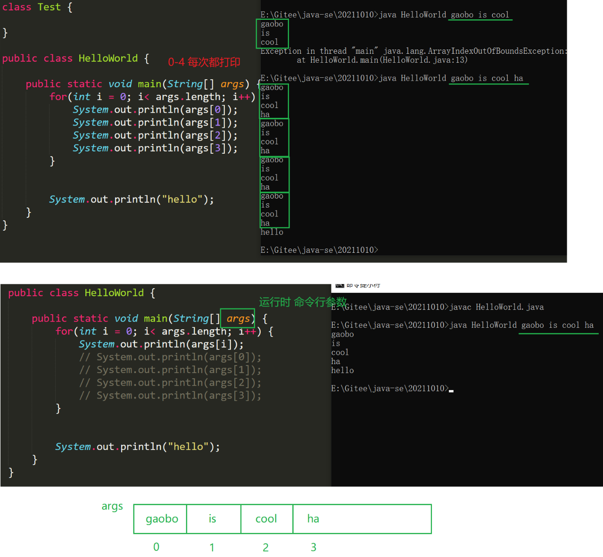Click the 'cool' output line in the lower terminal
603x557 pixels.
tap(340, 352)
